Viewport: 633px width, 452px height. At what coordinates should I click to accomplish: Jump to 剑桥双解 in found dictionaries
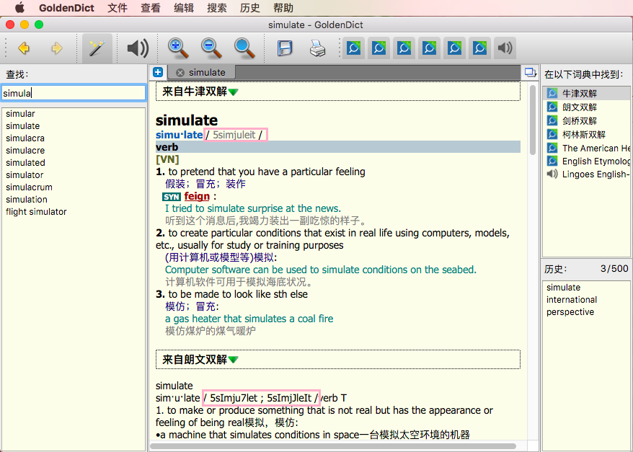(x=580, y=120)
